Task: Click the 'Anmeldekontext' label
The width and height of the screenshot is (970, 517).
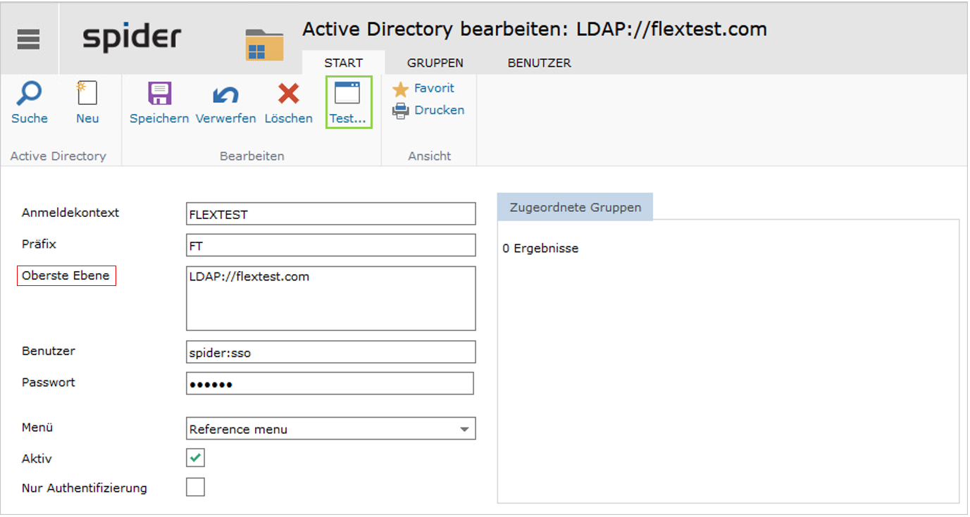Action: point(70,213)
